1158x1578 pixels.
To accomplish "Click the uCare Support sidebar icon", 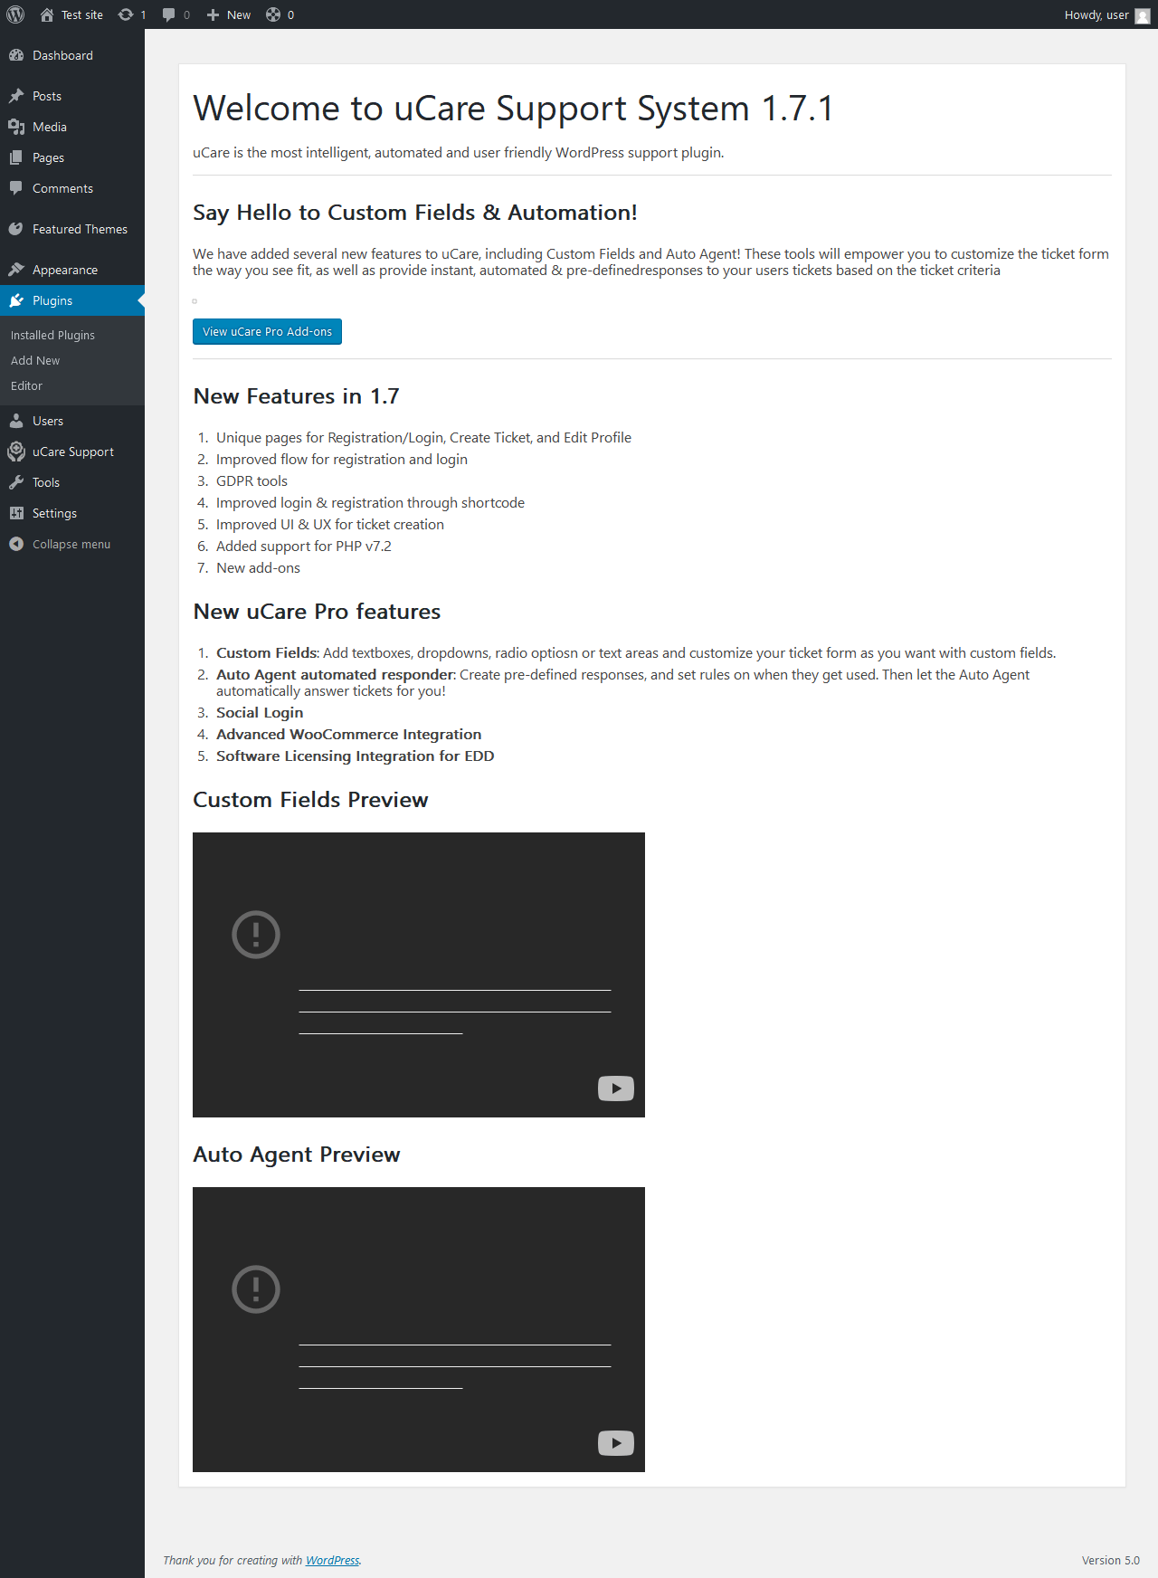I will pyautogui.click(x=16, y=452).
